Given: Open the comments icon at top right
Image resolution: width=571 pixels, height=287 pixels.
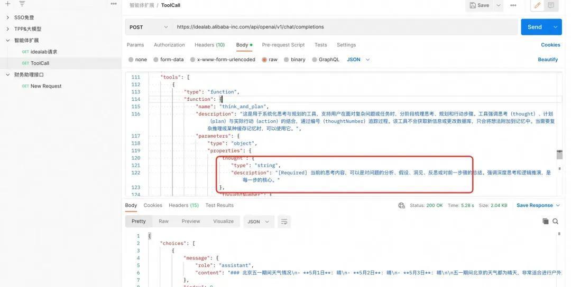Looking at the screenshot, I should click(x=551, y=5).
